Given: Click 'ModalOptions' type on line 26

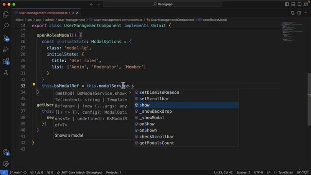Looking at the screenshot, I should pos(106,42).
